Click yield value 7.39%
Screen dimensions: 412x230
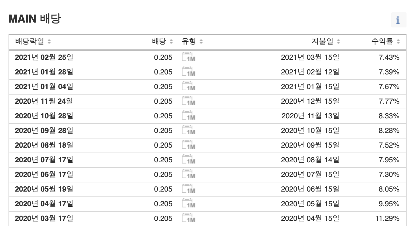coord(389,72)
